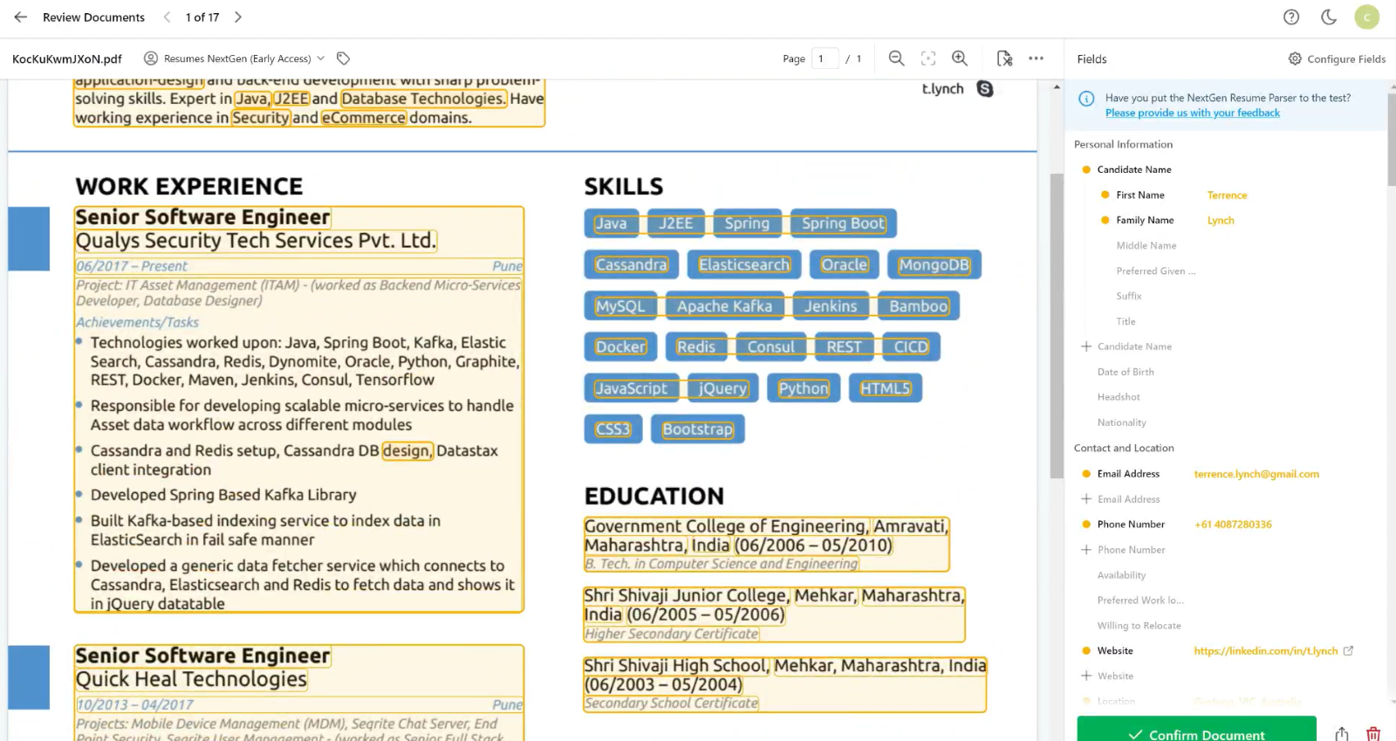Go to previous document chevron
This screenshot has height=741, width=1396.
pyautogui.click(x=167, y=17)
